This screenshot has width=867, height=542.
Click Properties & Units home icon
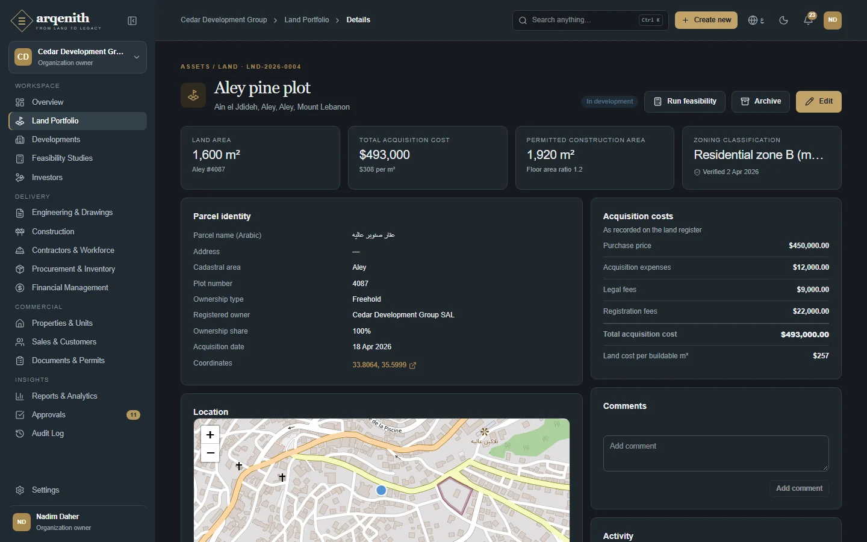coord(20,323)
